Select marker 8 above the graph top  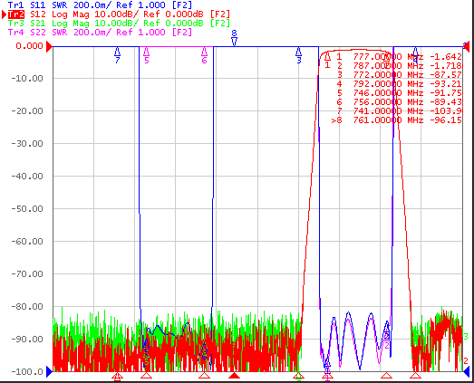coord(234,38)
